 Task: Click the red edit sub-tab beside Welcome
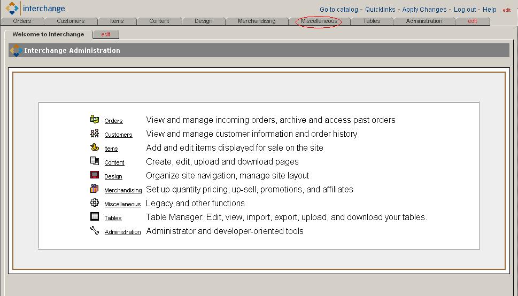pyautogui.click(x=106, y=34)
